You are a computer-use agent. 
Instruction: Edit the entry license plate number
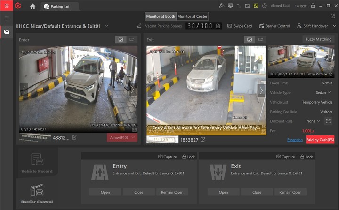click(74, 138)
